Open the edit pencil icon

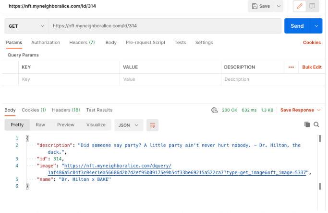pyautogui.click(x=300, y=6)
